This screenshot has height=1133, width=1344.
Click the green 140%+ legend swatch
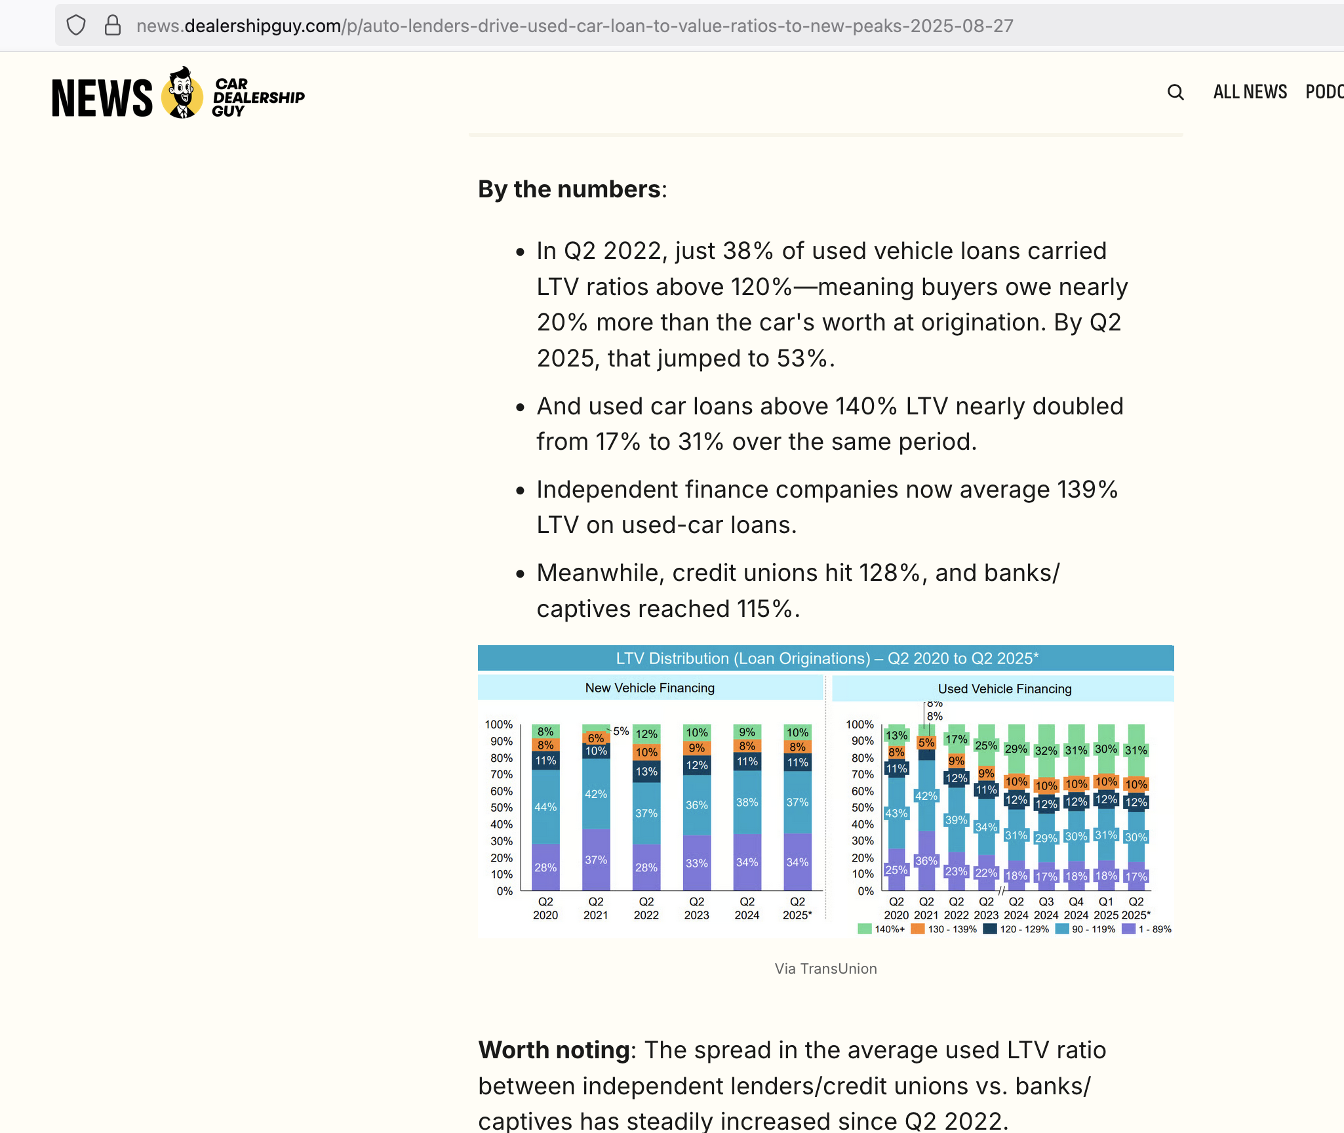click(x=864, y=929)
